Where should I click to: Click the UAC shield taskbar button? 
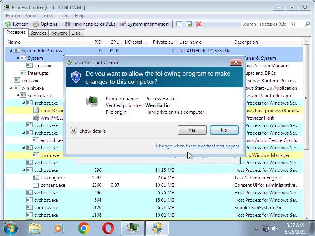pos(157,229)
